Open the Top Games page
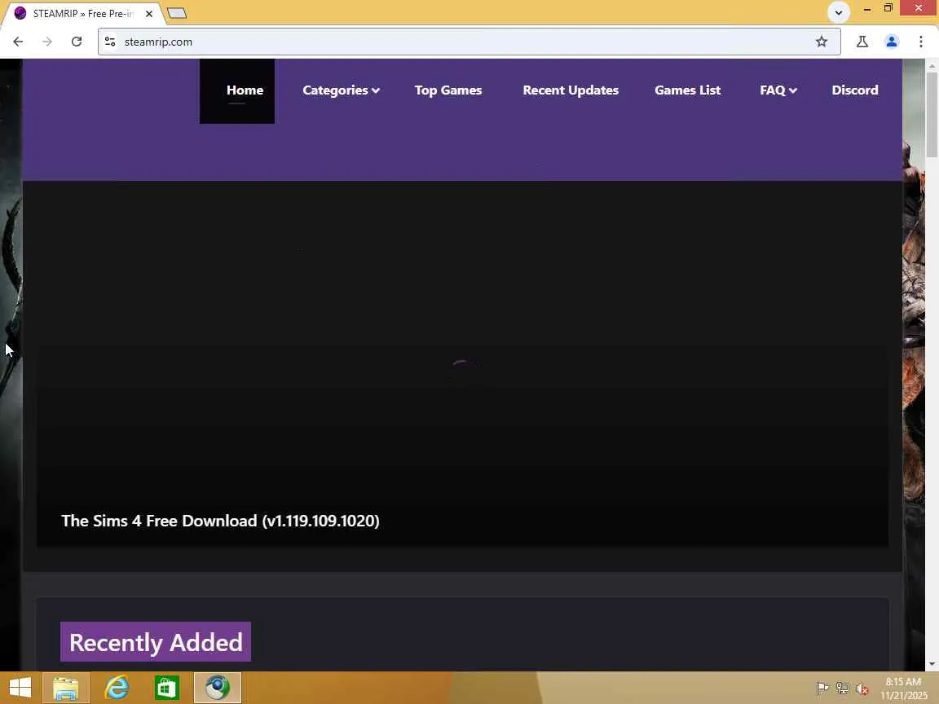This screenshot has width=939, height=704. tap(448, 90)
